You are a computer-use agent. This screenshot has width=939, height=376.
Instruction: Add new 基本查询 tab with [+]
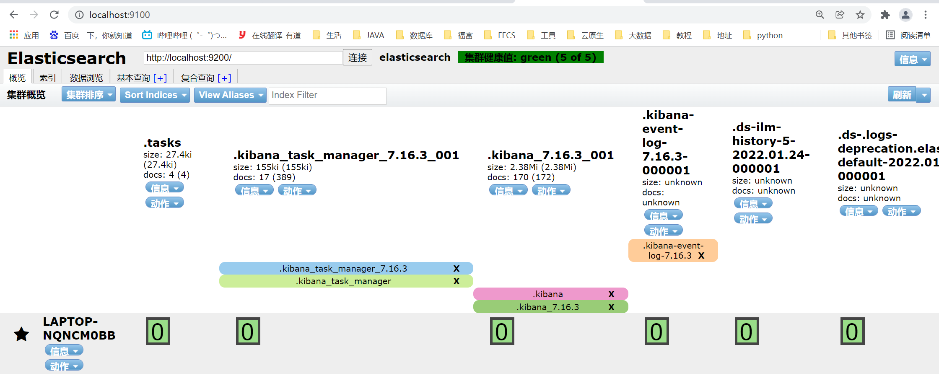click(160, 78)
